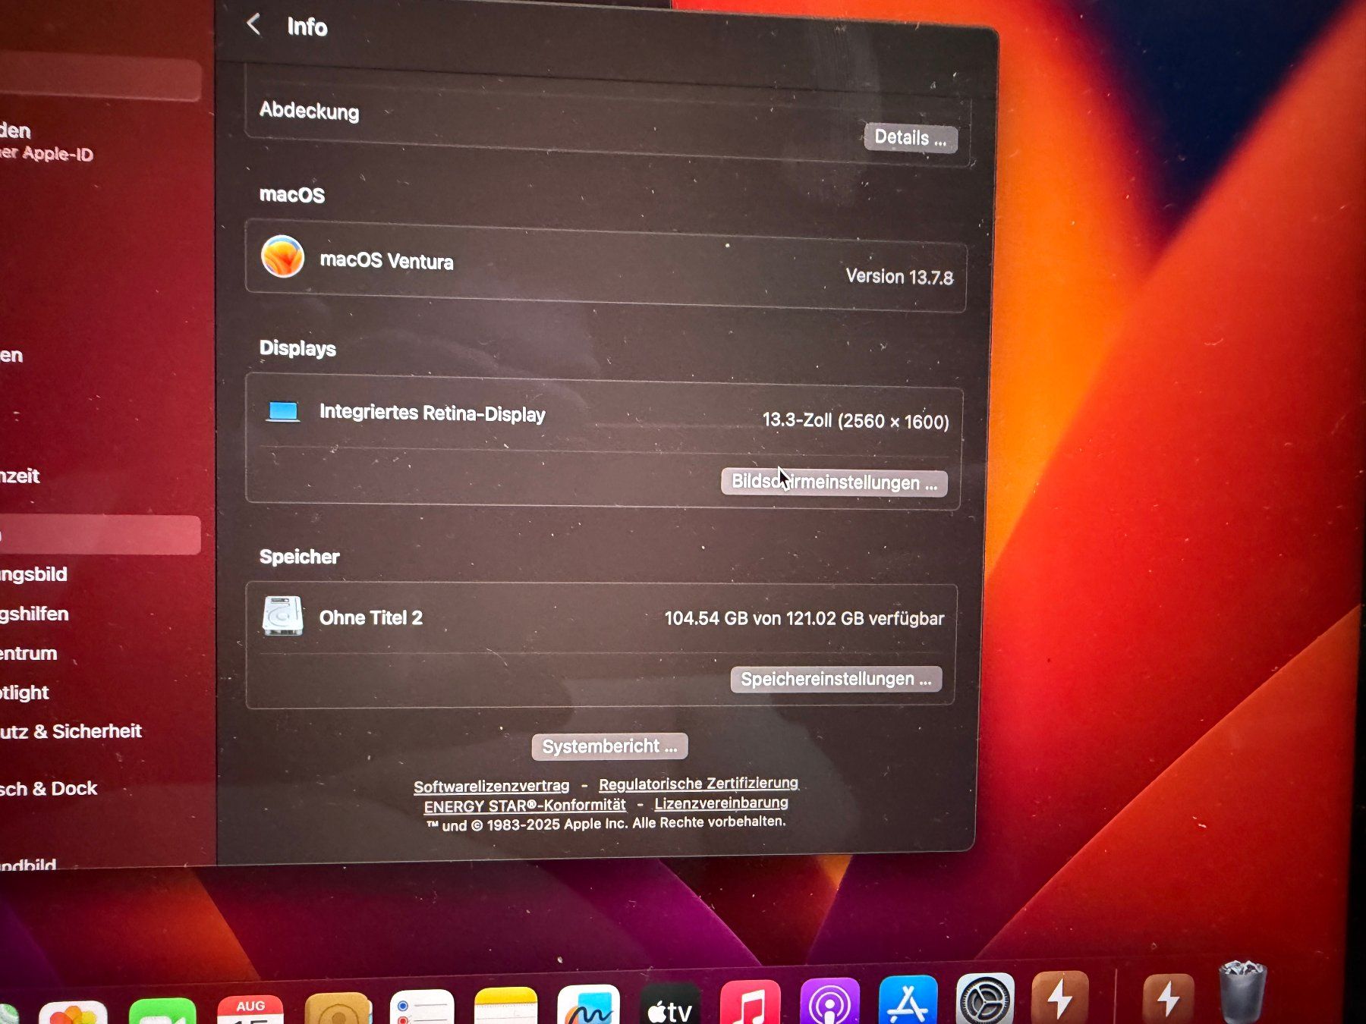Click '13.3-Zoll (2560 × 1600)' value
Viewport: 1366px width, 1024px height.
click(855, 421)
